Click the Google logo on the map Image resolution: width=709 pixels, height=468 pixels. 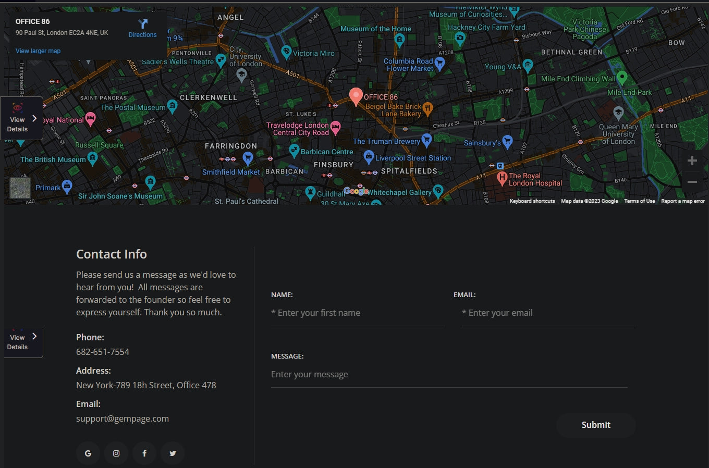pyautogui.click(x=356, y=191)
